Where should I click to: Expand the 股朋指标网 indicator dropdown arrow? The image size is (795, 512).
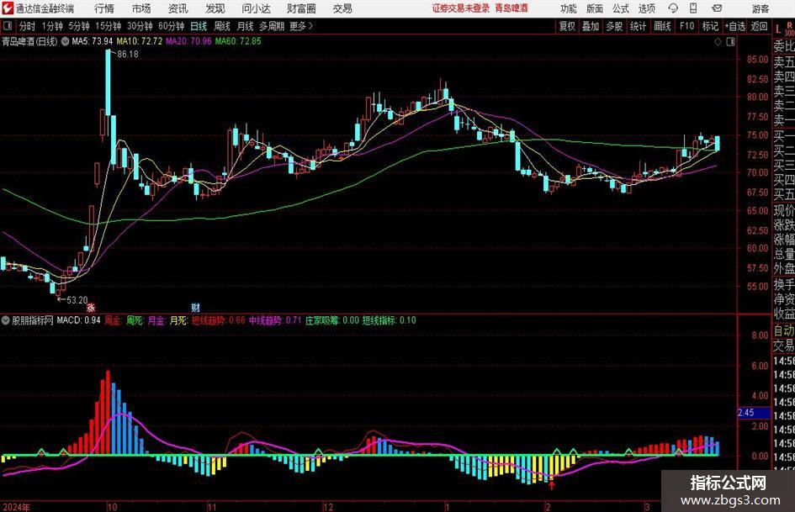[x=6, y=320]
